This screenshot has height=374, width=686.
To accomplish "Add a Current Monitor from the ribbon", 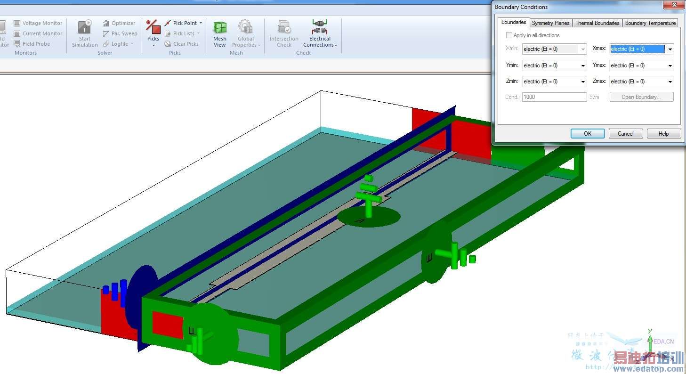I will coord(38,33).
